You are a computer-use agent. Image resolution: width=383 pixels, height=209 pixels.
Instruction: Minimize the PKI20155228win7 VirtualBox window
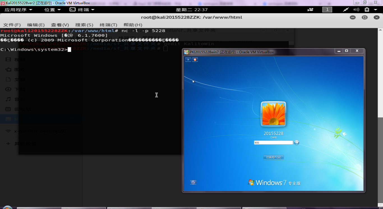pyautogui.click(x=339, y=51)
